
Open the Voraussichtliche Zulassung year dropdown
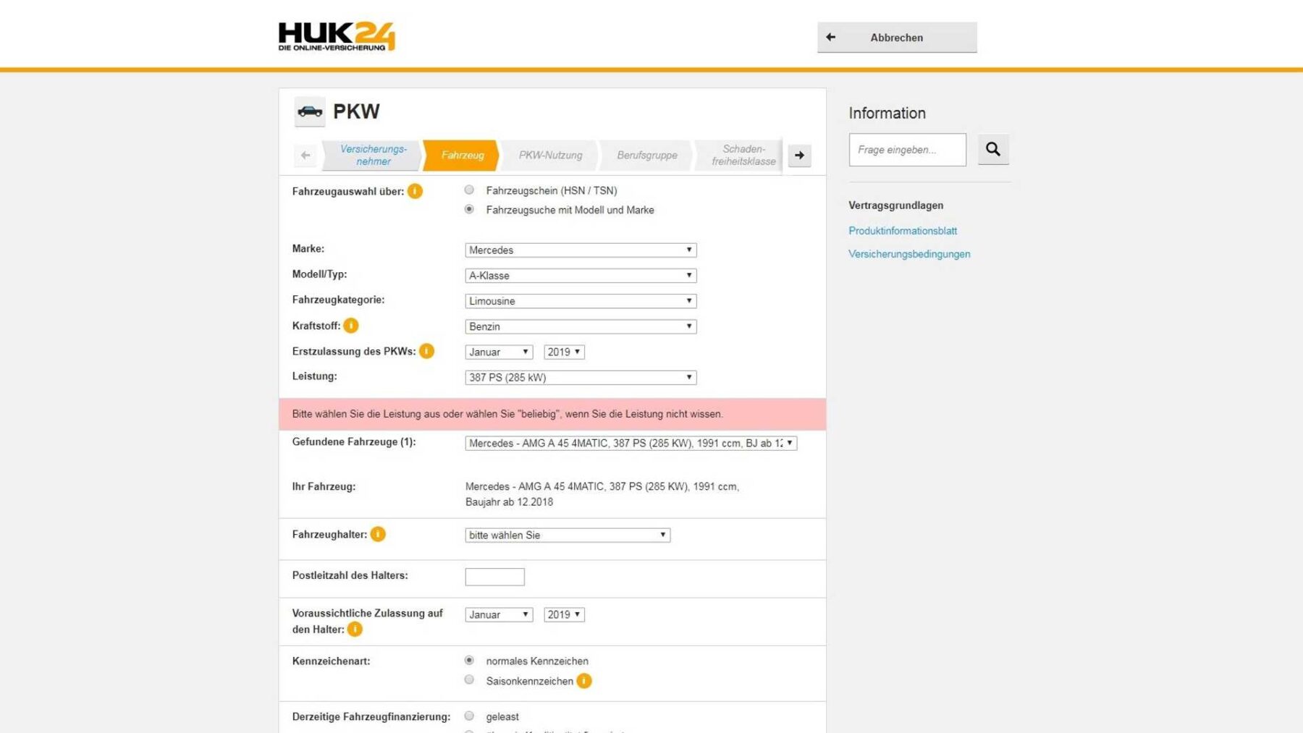[x=564, y=614]
